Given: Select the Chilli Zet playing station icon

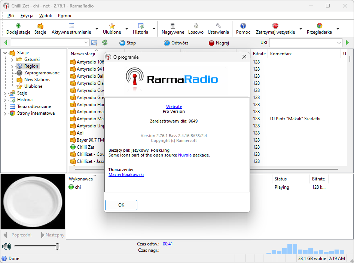Looking at the screenshot, I should [73, 147].
